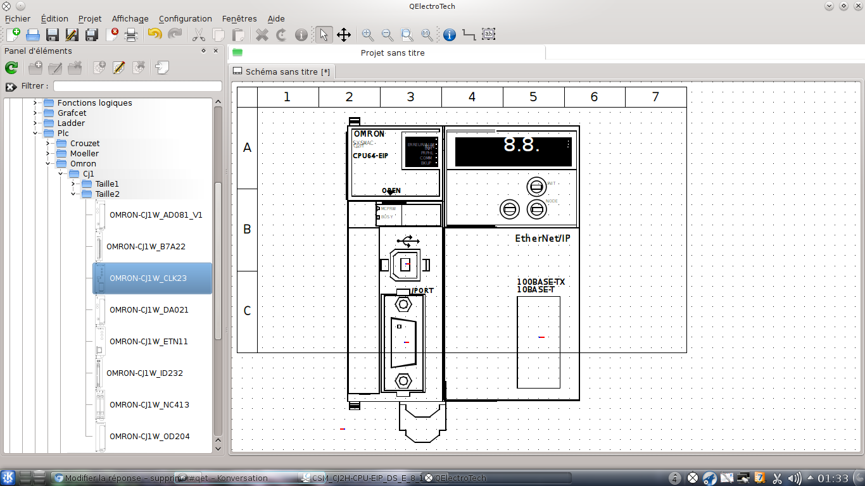Viewport: 865px width, 486px height.
Task: Click the new category folder icon
Action: 35,68
